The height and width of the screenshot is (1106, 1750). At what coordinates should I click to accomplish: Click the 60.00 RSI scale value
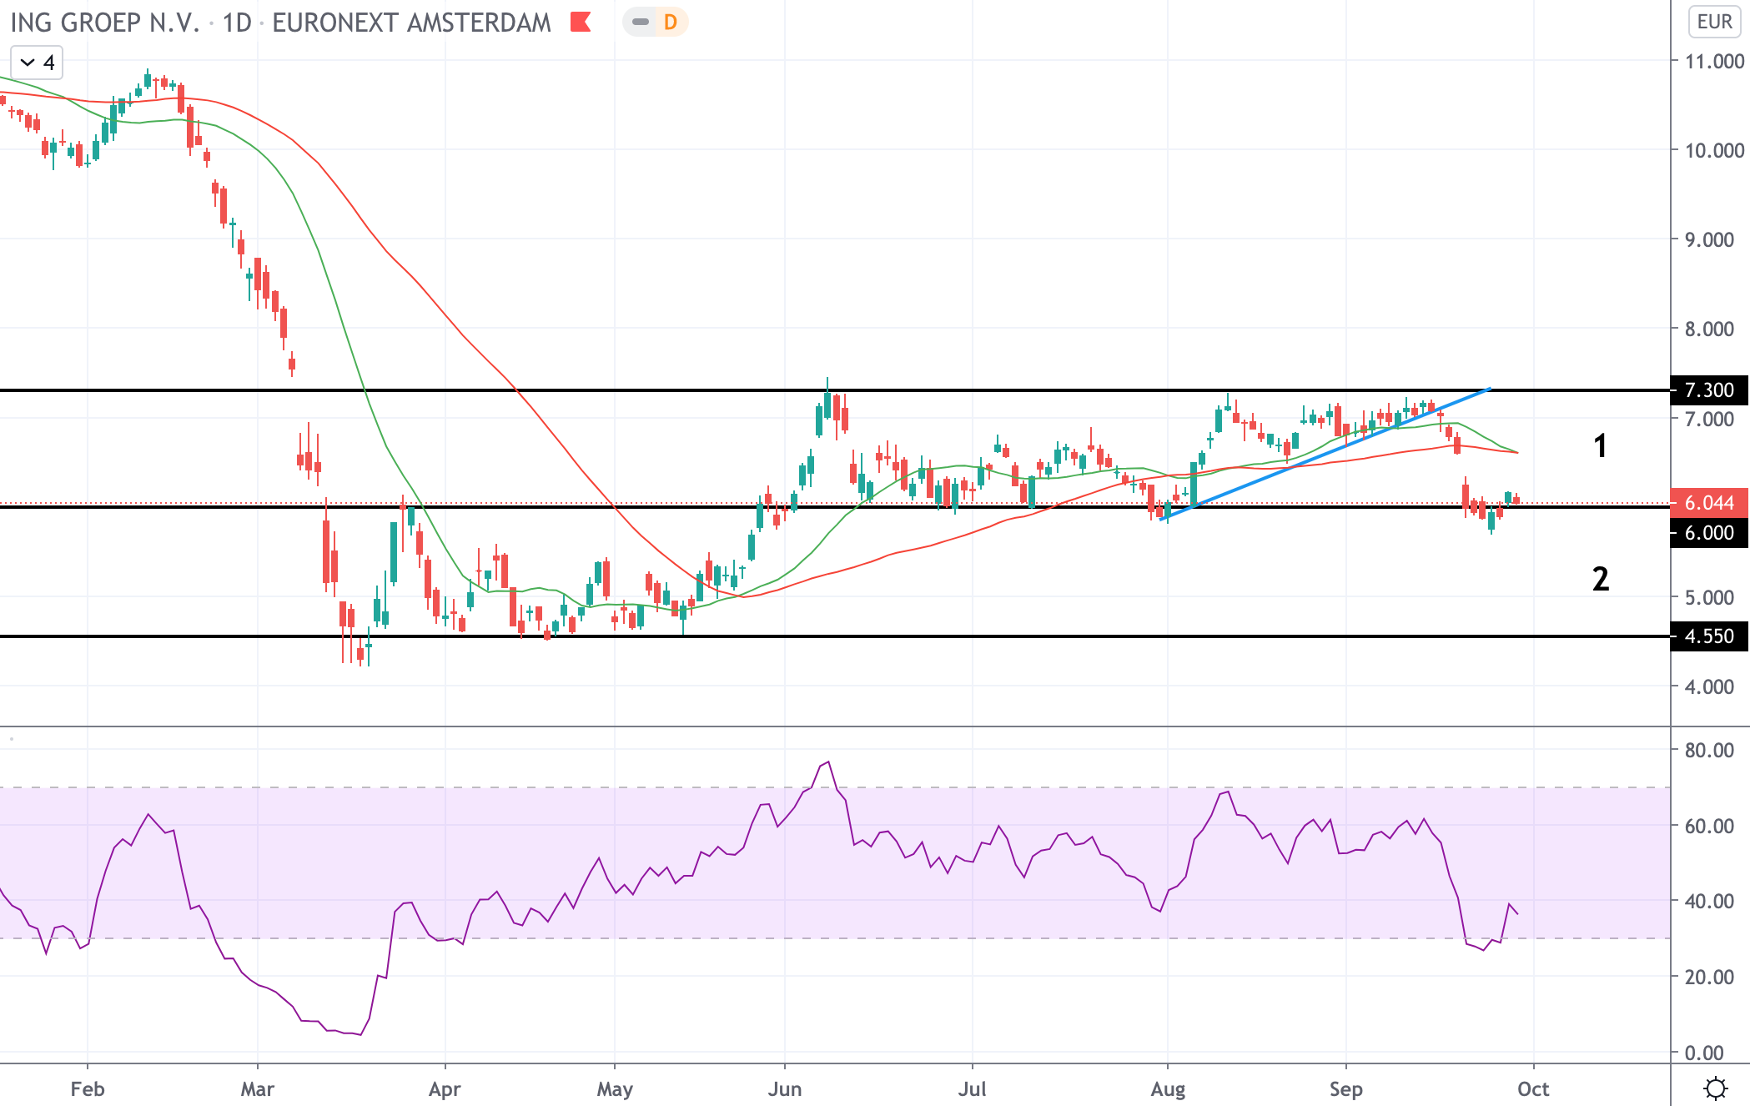[x=1709, y=826]
